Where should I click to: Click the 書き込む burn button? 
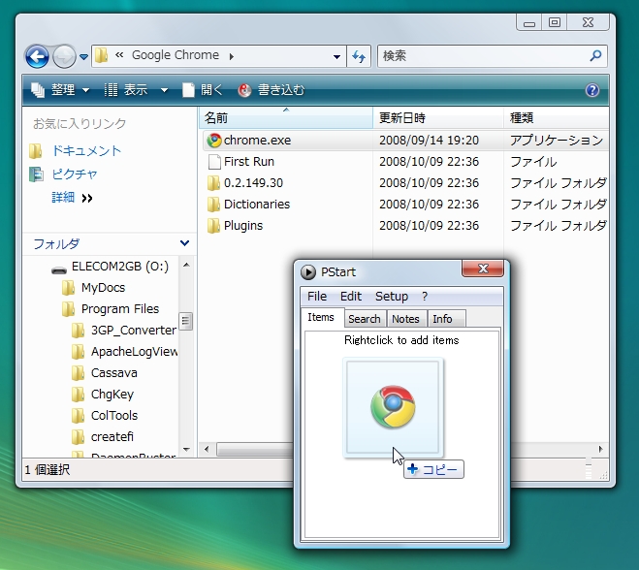272,89
